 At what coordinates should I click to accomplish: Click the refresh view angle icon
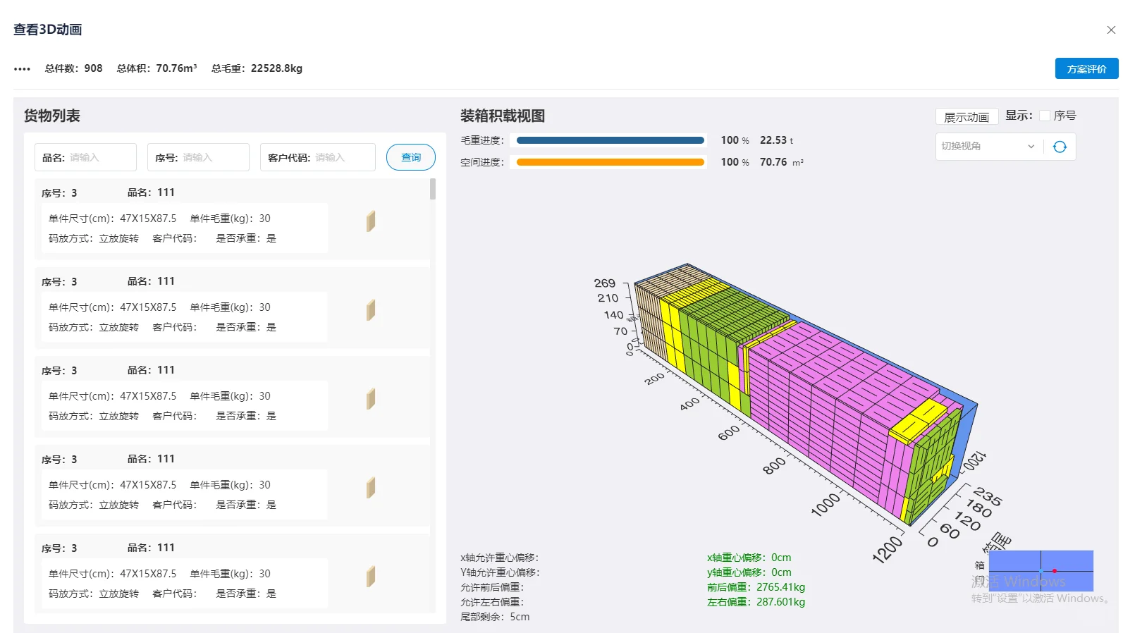coord(1060,147)
